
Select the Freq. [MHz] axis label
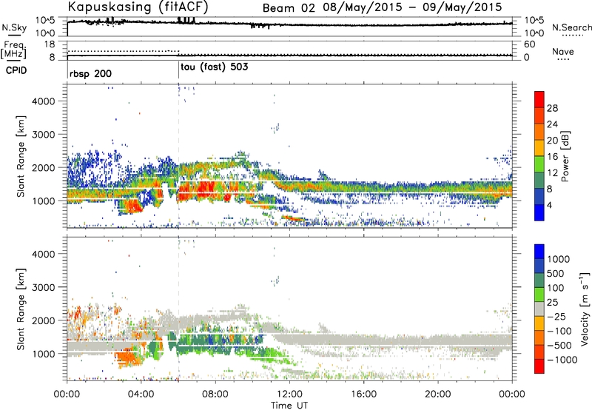(x=13, y=50)
